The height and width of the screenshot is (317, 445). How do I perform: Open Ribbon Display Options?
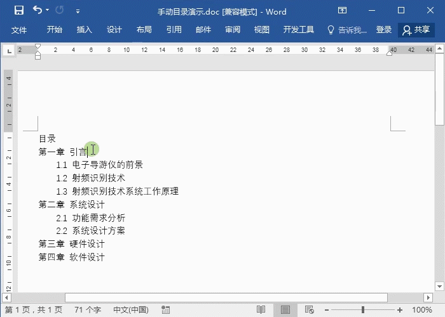(x=342, y=11)
